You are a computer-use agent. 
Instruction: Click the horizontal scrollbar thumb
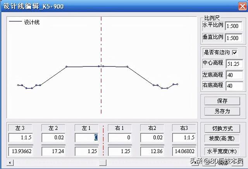pyautogui.click(x=103, y=162)
